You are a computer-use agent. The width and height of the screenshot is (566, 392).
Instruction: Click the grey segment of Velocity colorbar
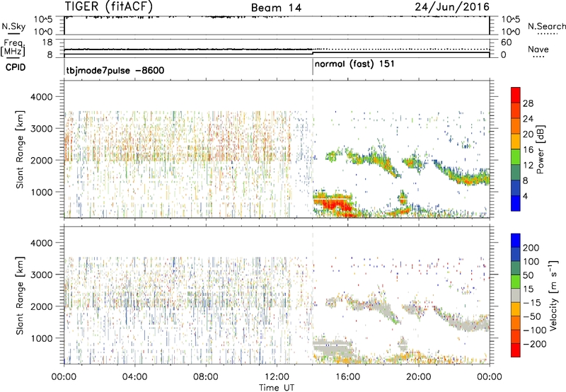[516, 296]
